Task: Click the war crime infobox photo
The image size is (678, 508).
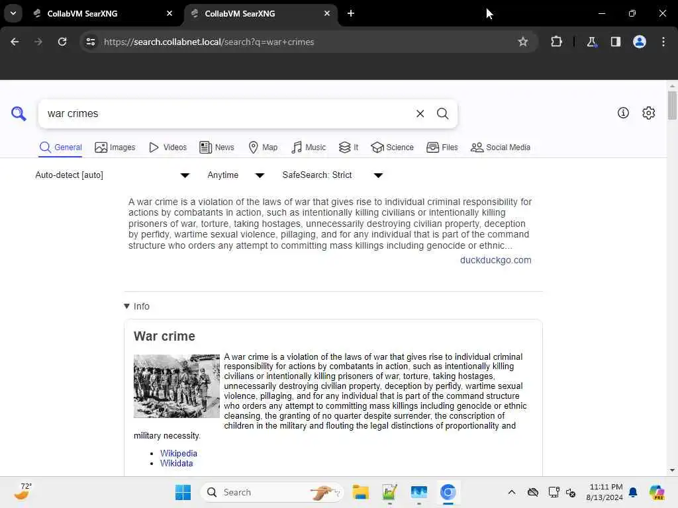Action: tap(176, 386)
